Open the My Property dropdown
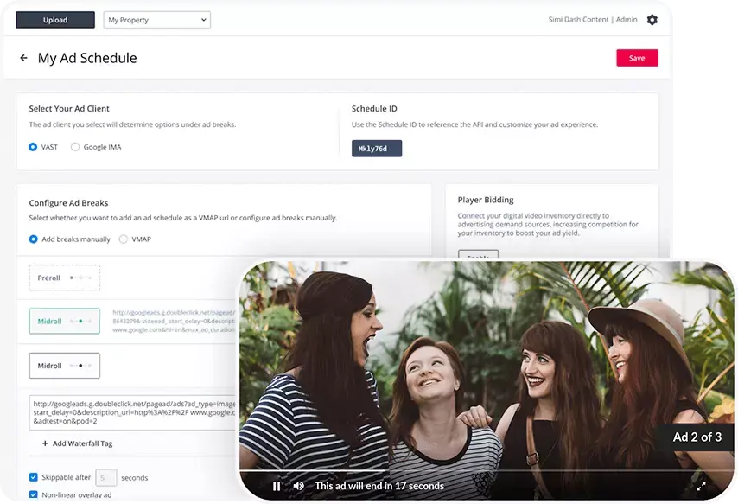 157,20
